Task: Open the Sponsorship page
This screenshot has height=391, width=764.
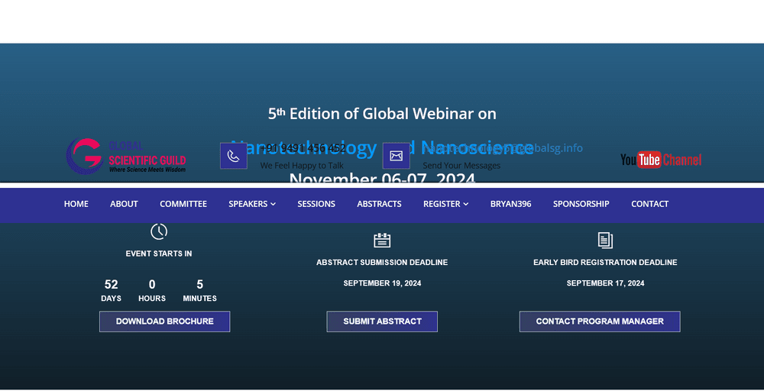Action: [x=581, y=204]
